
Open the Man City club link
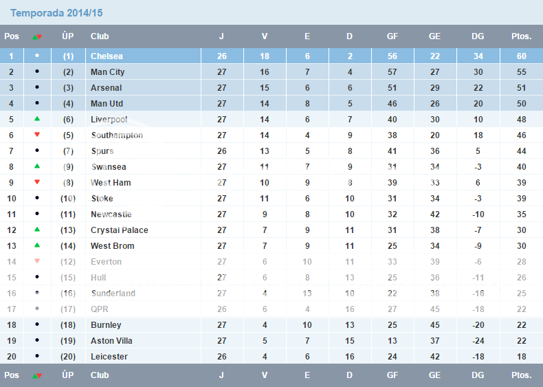pyautogui.click(x=107, y=72)
